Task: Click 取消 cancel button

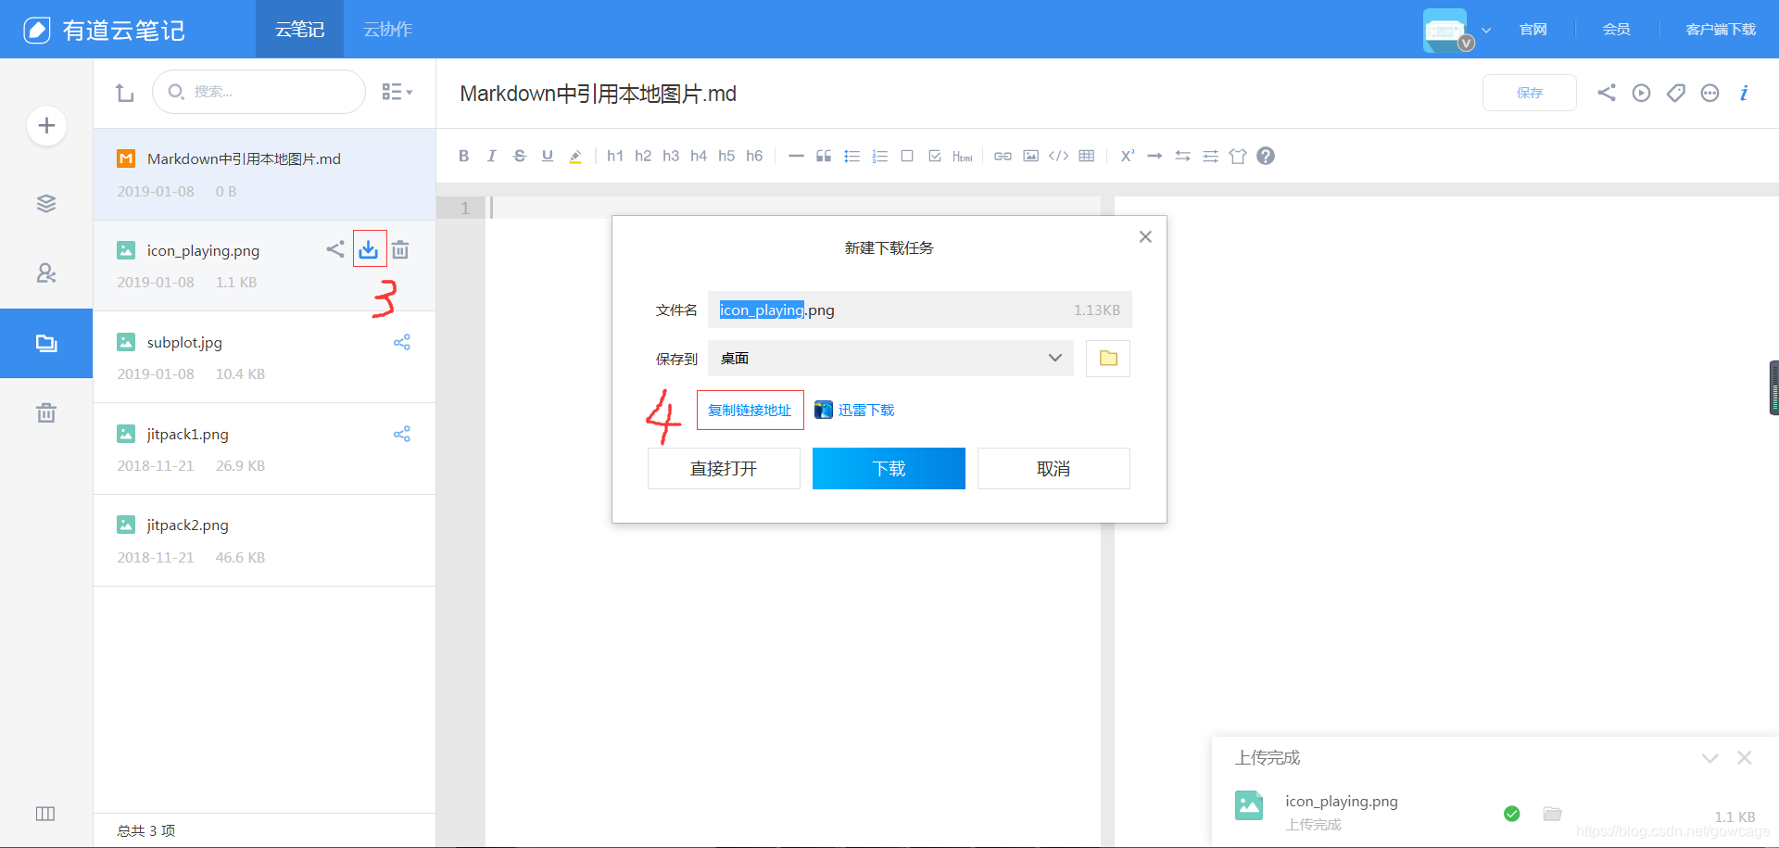Action: point(1054,468)
